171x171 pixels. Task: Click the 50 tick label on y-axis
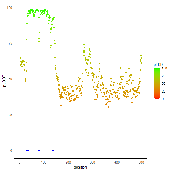(10, 79)
